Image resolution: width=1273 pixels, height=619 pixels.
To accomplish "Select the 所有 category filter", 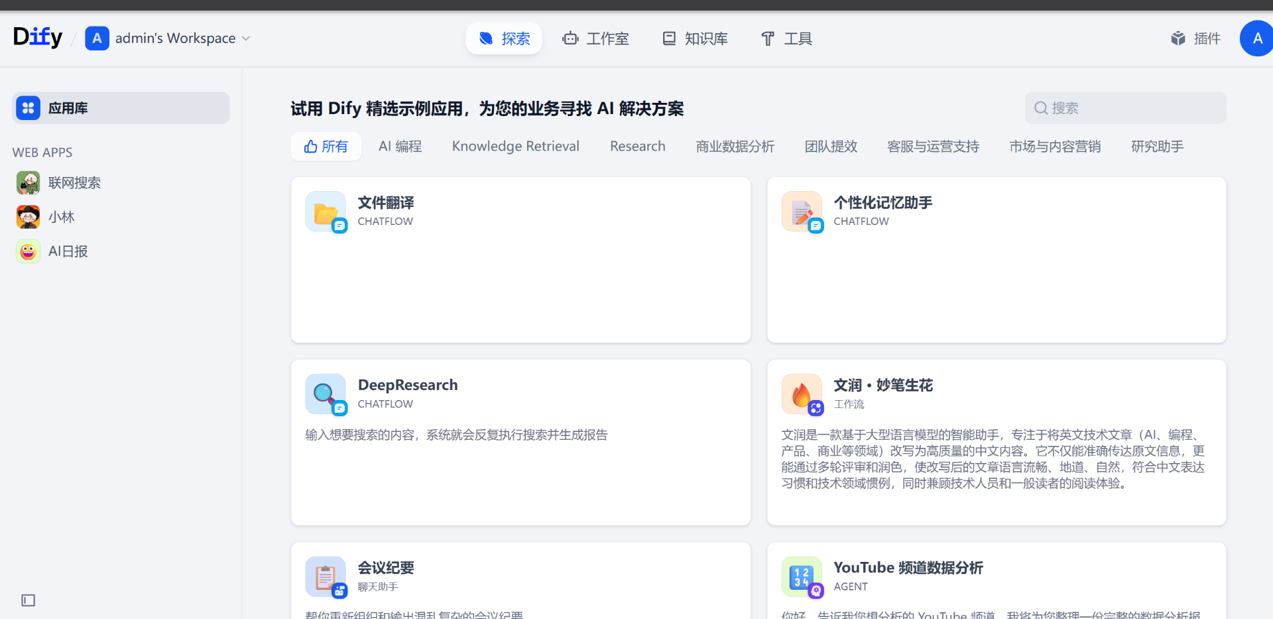I will (x=326, y=147).
